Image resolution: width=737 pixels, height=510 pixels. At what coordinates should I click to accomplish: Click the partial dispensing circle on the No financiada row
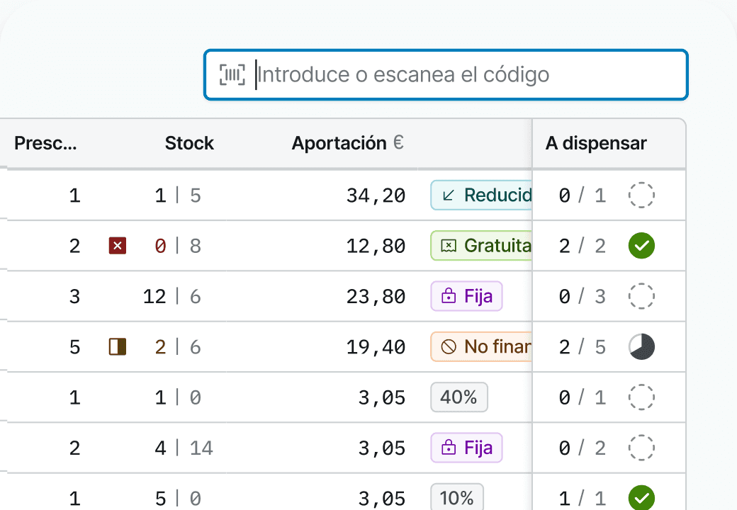[x=641, y=346]
